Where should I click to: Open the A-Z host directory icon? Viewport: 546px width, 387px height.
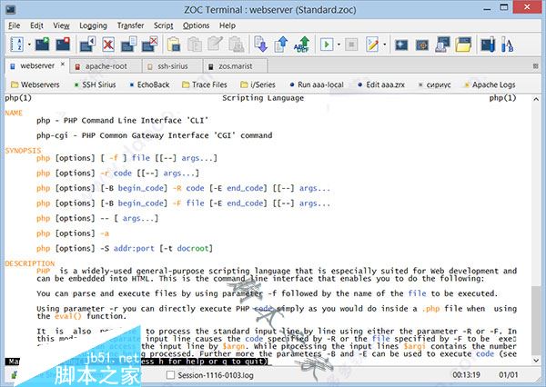tap(15, 44)
